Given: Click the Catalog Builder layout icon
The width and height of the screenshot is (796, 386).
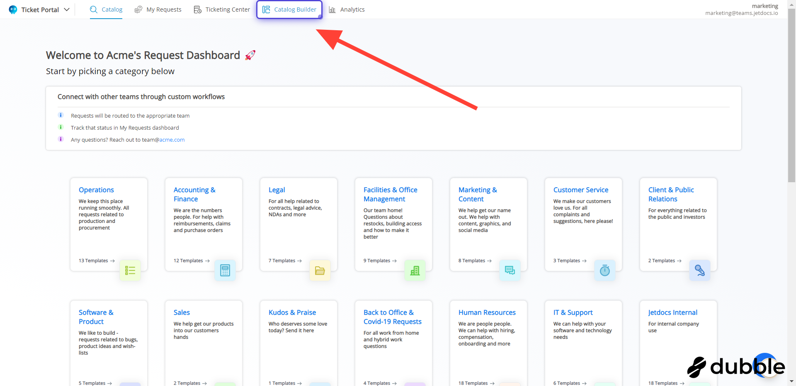Looking at the screenshot, I should point(266,10).
